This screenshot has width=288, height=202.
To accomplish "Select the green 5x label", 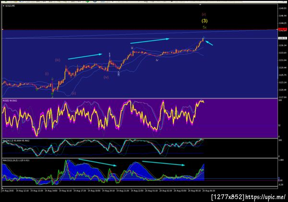I will (204, 27).
